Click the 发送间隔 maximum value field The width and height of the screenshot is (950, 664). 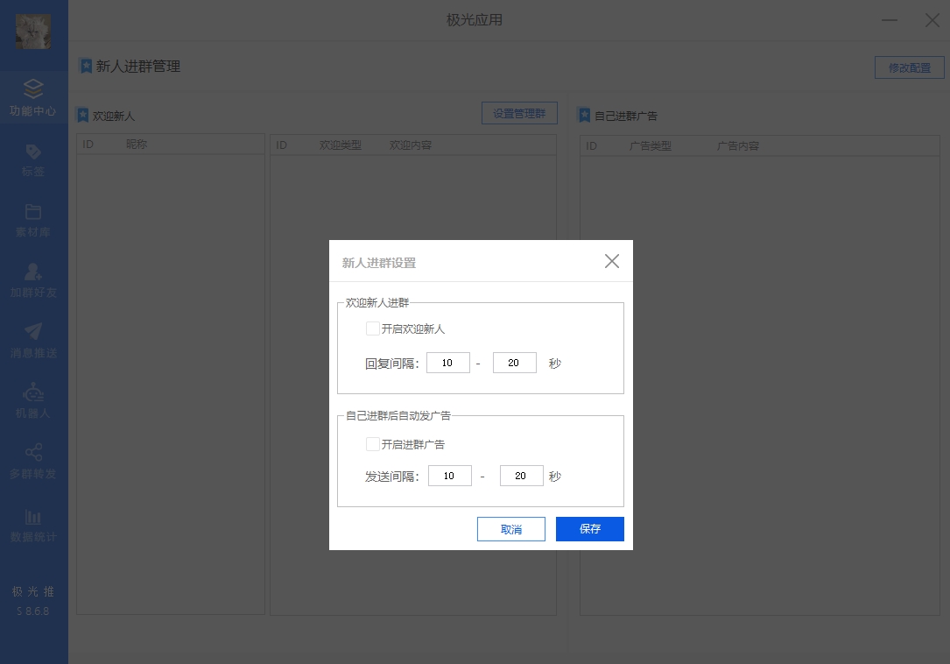[521, 476]
